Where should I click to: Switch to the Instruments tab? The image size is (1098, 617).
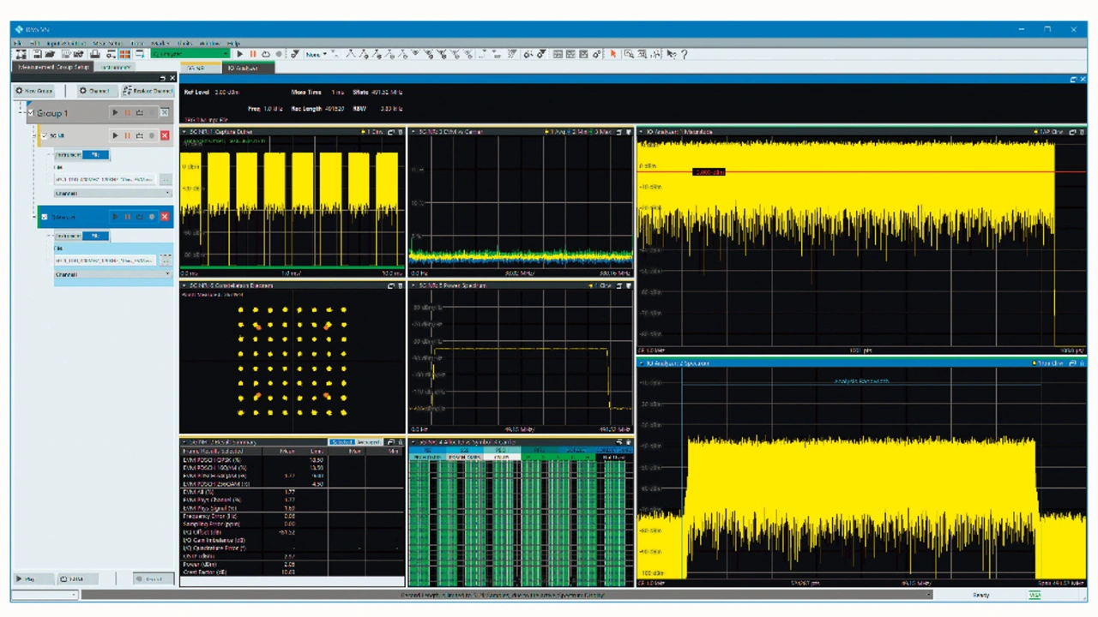(x=115, y=67)
